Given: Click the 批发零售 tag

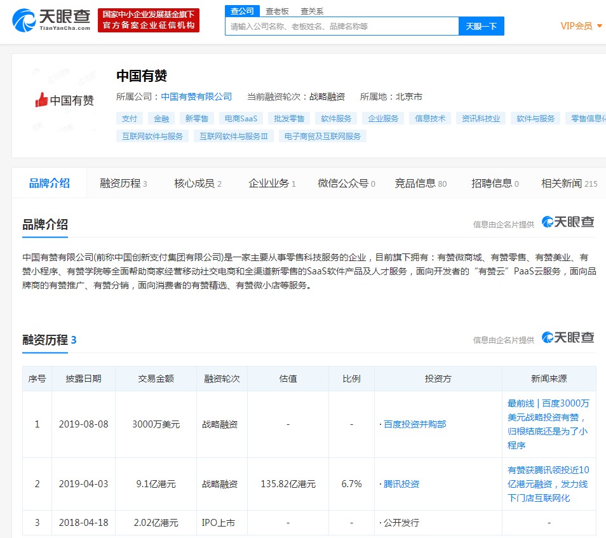Looking at the screenshot, I should coord(289,119).
